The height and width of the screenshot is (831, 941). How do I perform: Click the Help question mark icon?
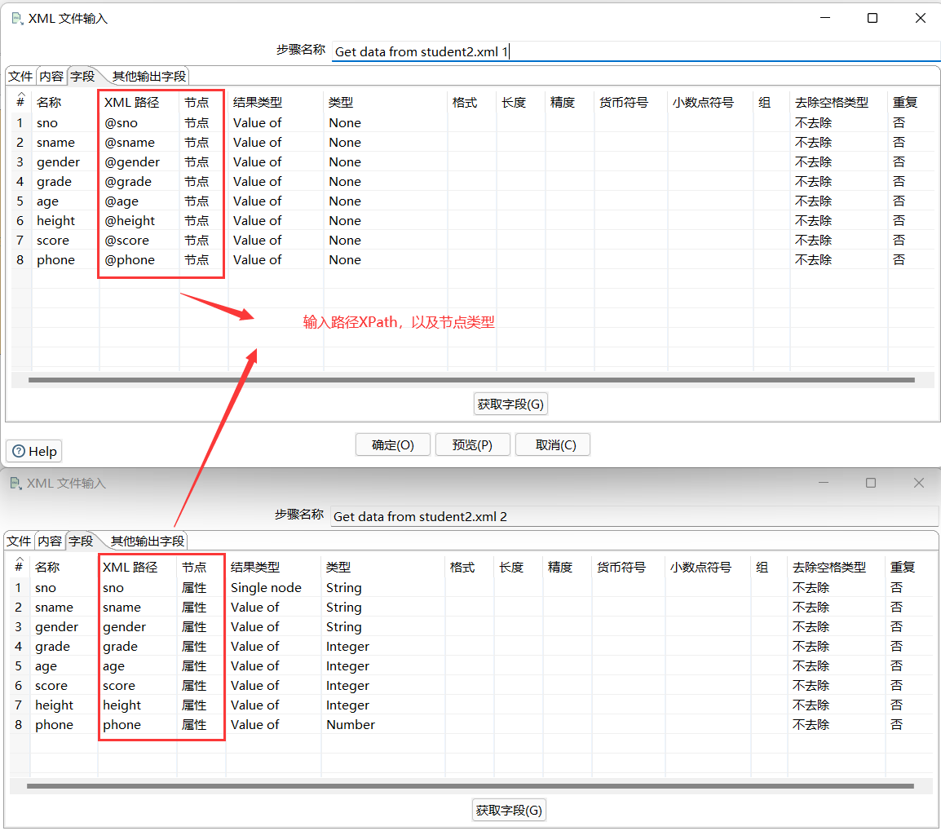[x=19, y=451]
